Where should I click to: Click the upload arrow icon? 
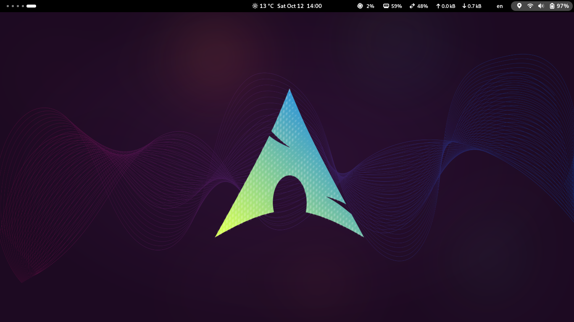[438, 6]
